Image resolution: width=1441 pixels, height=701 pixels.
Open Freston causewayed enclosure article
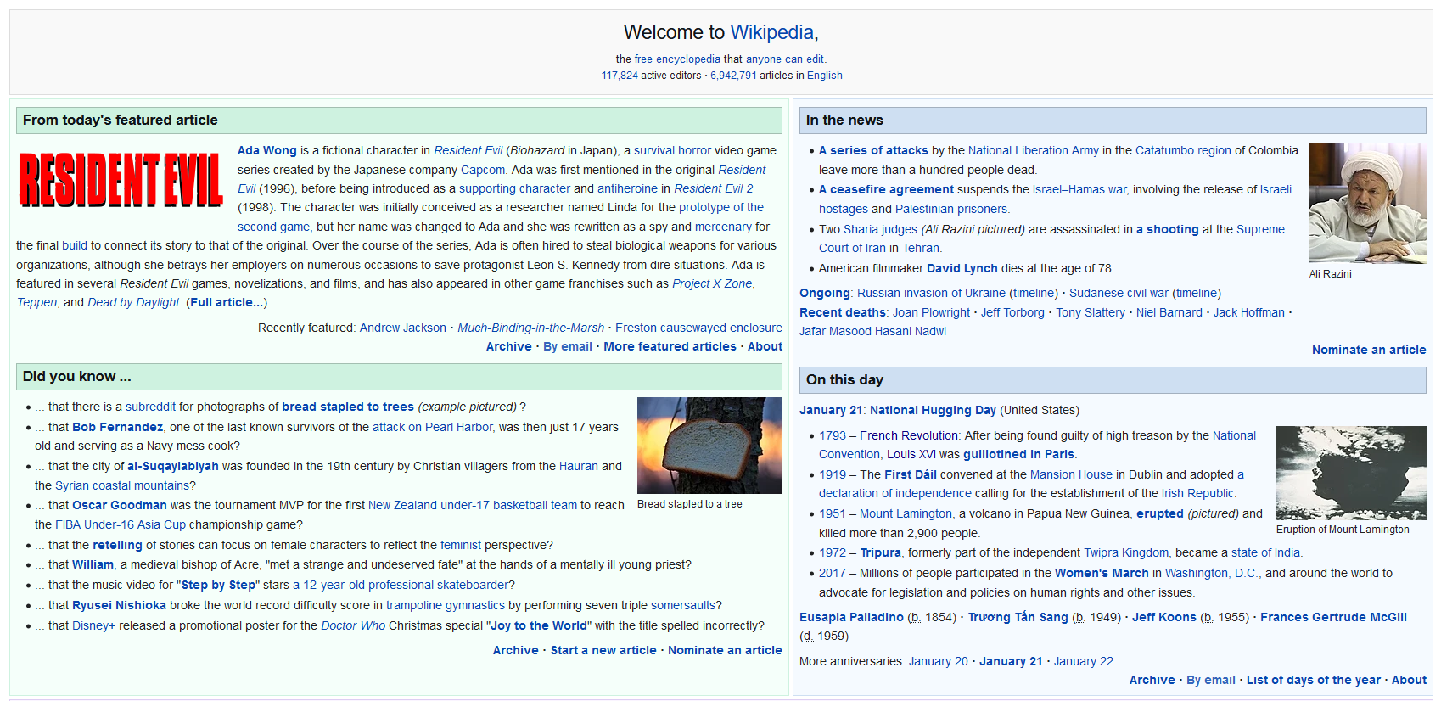[x=698, y=328]
